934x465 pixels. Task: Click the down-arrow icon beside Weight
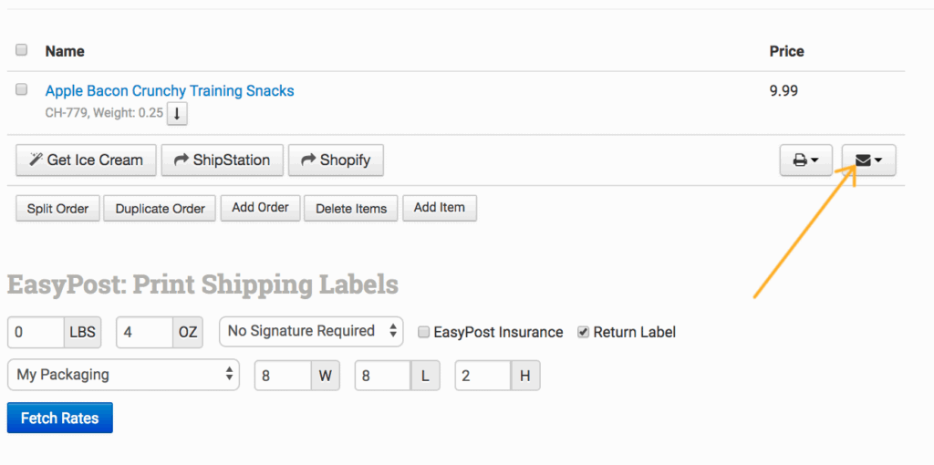178,114
